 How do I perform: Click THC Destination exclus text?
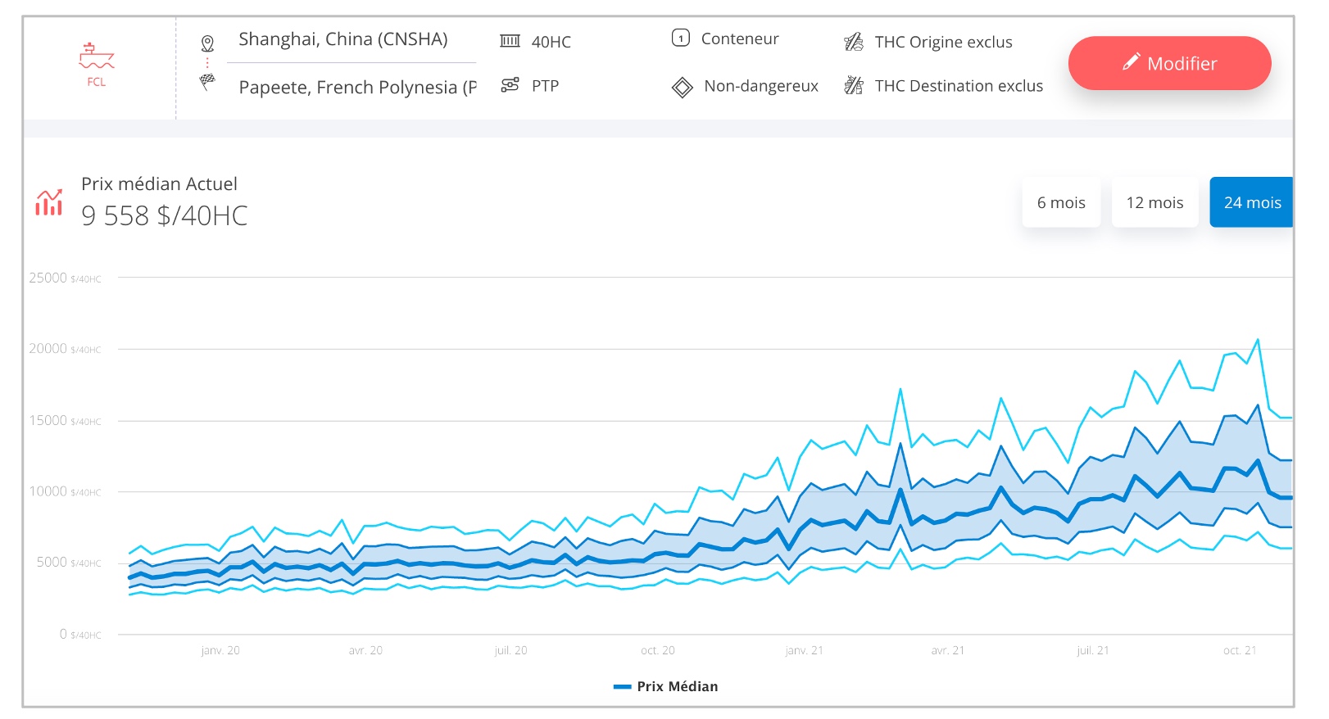coord(959,86)
